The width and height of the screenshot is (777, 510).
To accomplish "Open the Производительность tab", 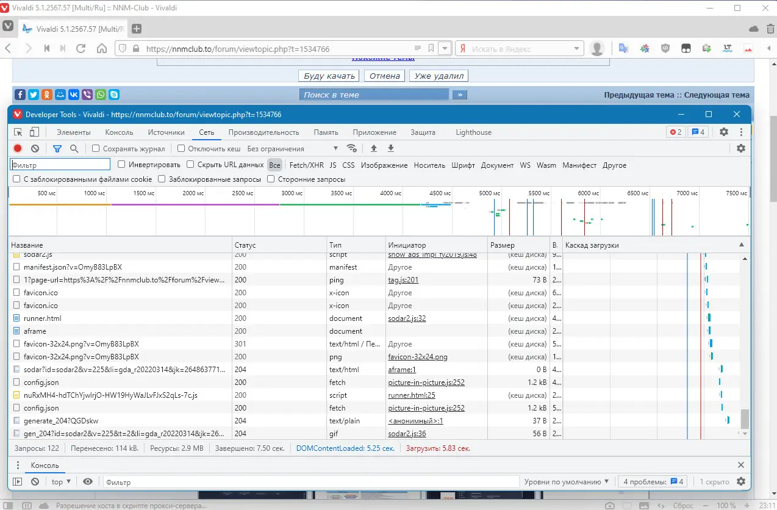I will [263, 132].
